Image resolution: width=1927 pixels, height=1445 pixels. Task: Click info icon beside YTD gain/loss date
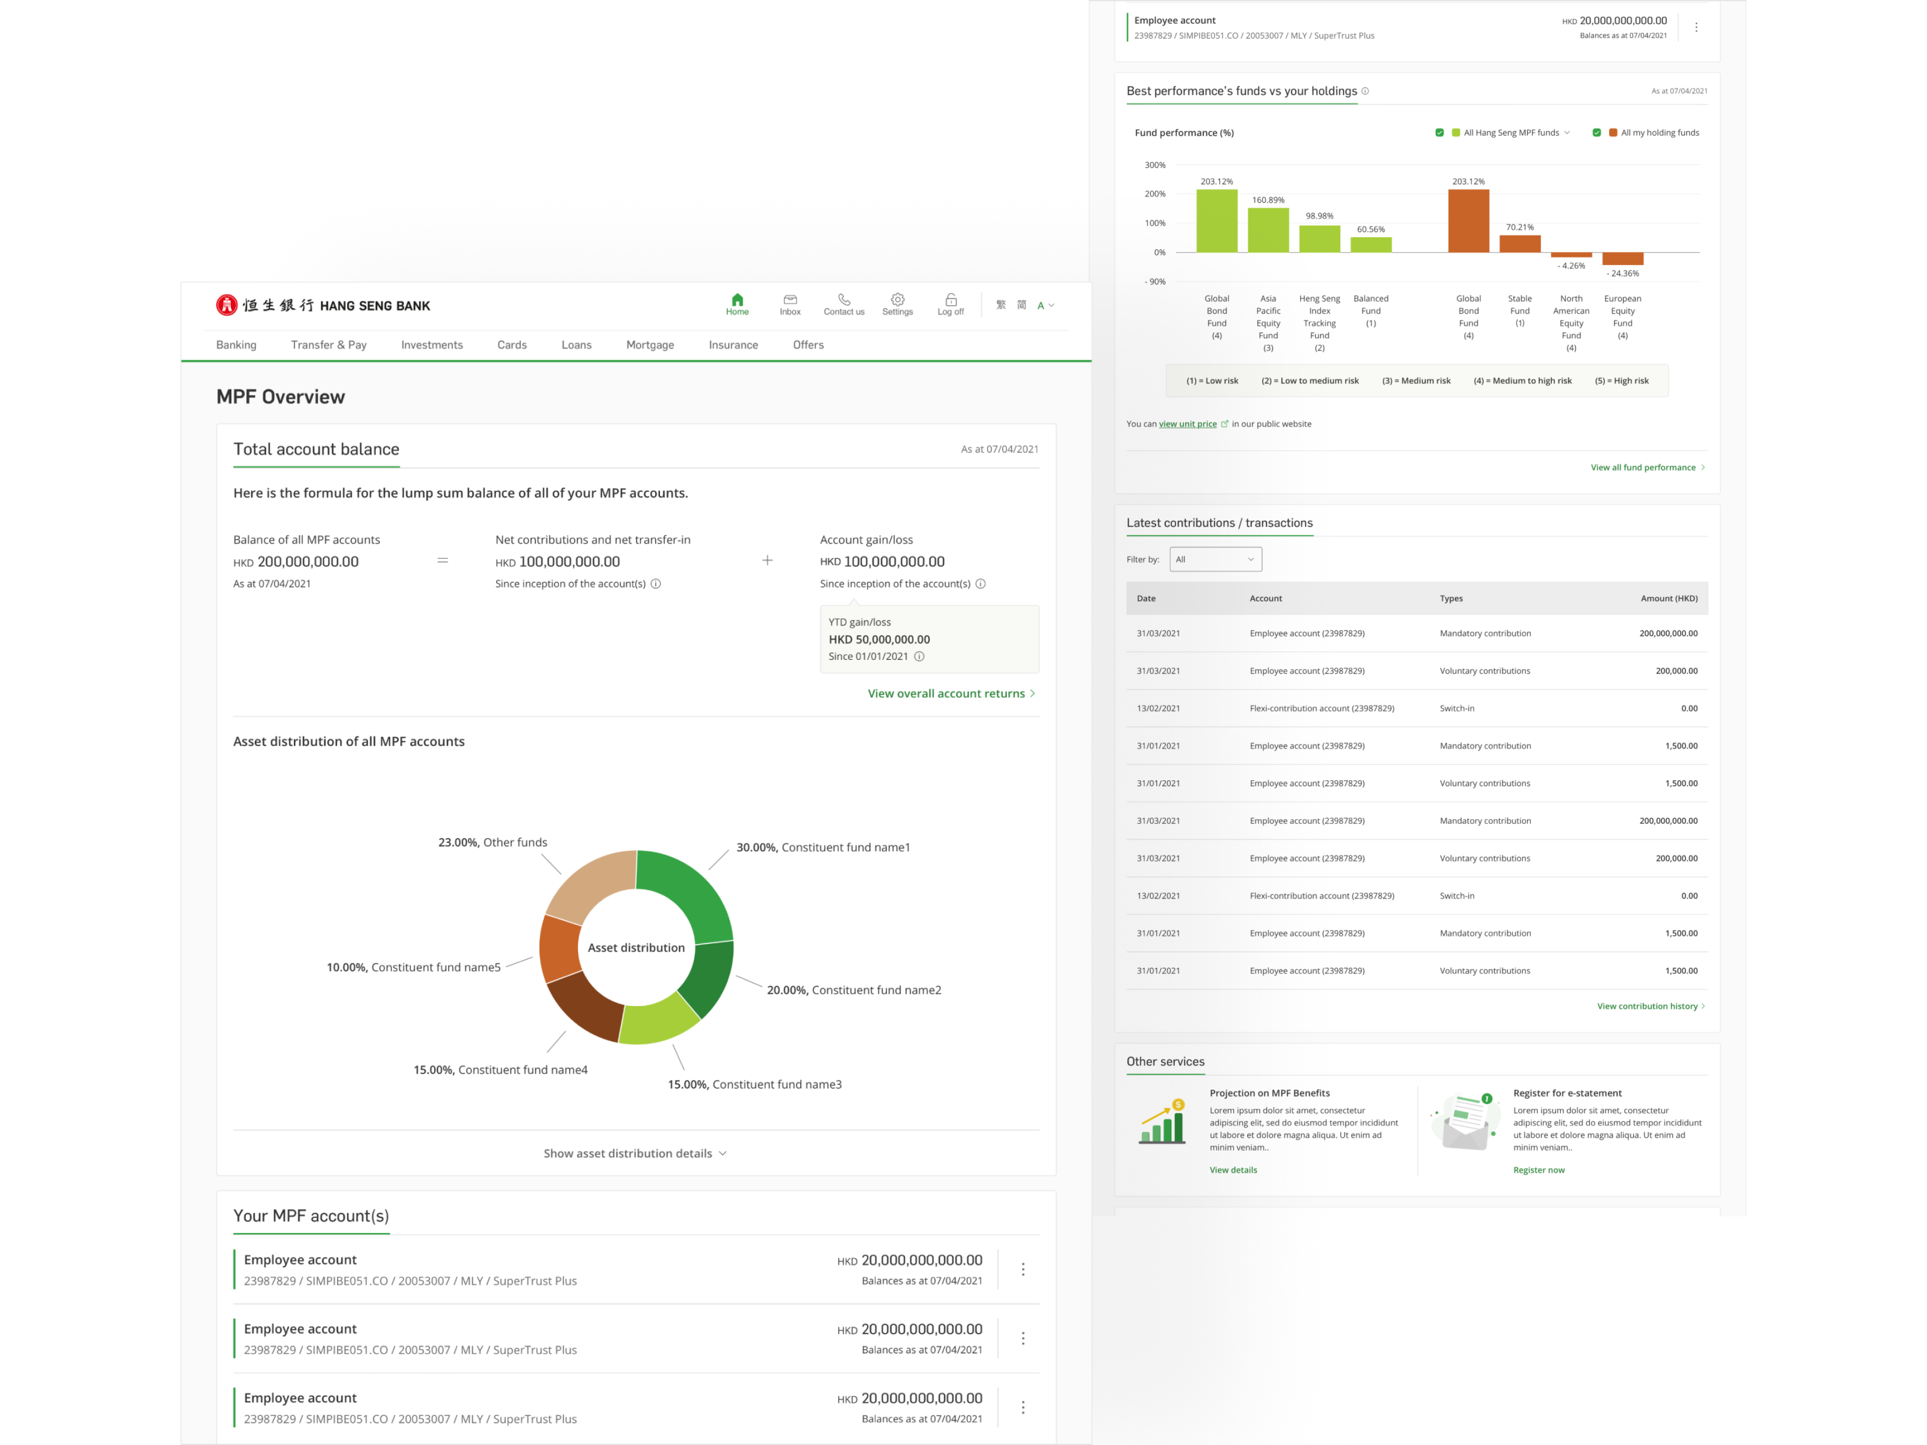(919, 657)
